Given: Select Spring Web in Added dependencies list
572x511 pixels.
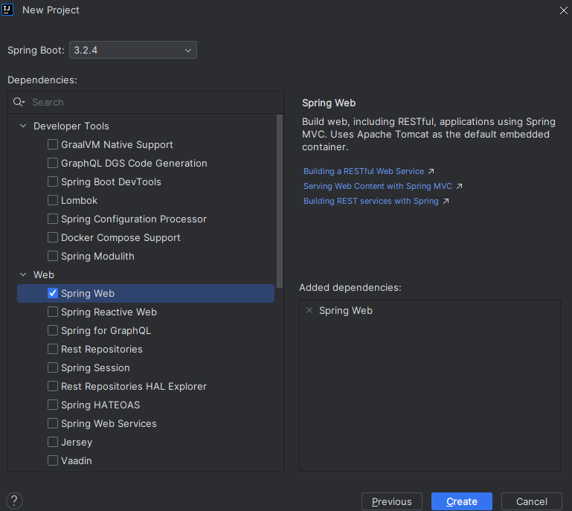Looking at the screenshot, I should coord(345,310).
